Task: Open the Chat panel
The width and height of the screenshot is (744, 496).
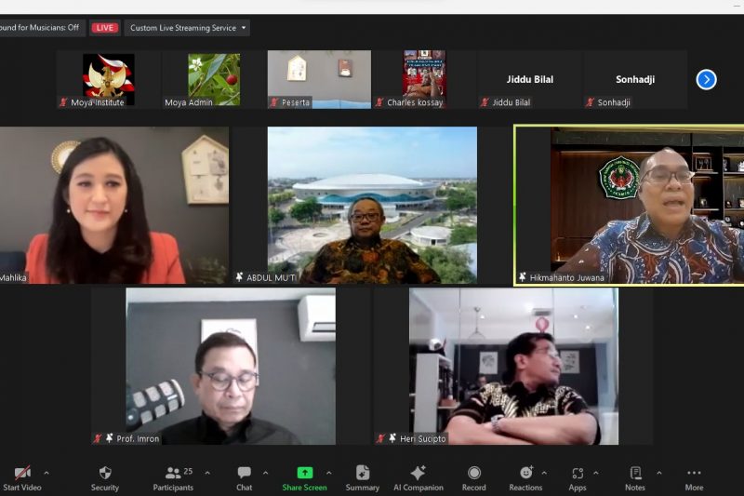Action: tap(244, 473)
